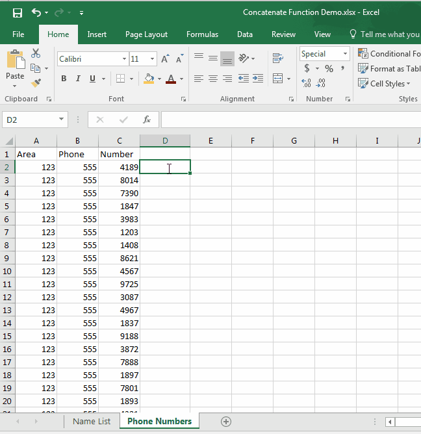
Task: Click the Increase Indent icon
Action: click(x=257, y=79)
